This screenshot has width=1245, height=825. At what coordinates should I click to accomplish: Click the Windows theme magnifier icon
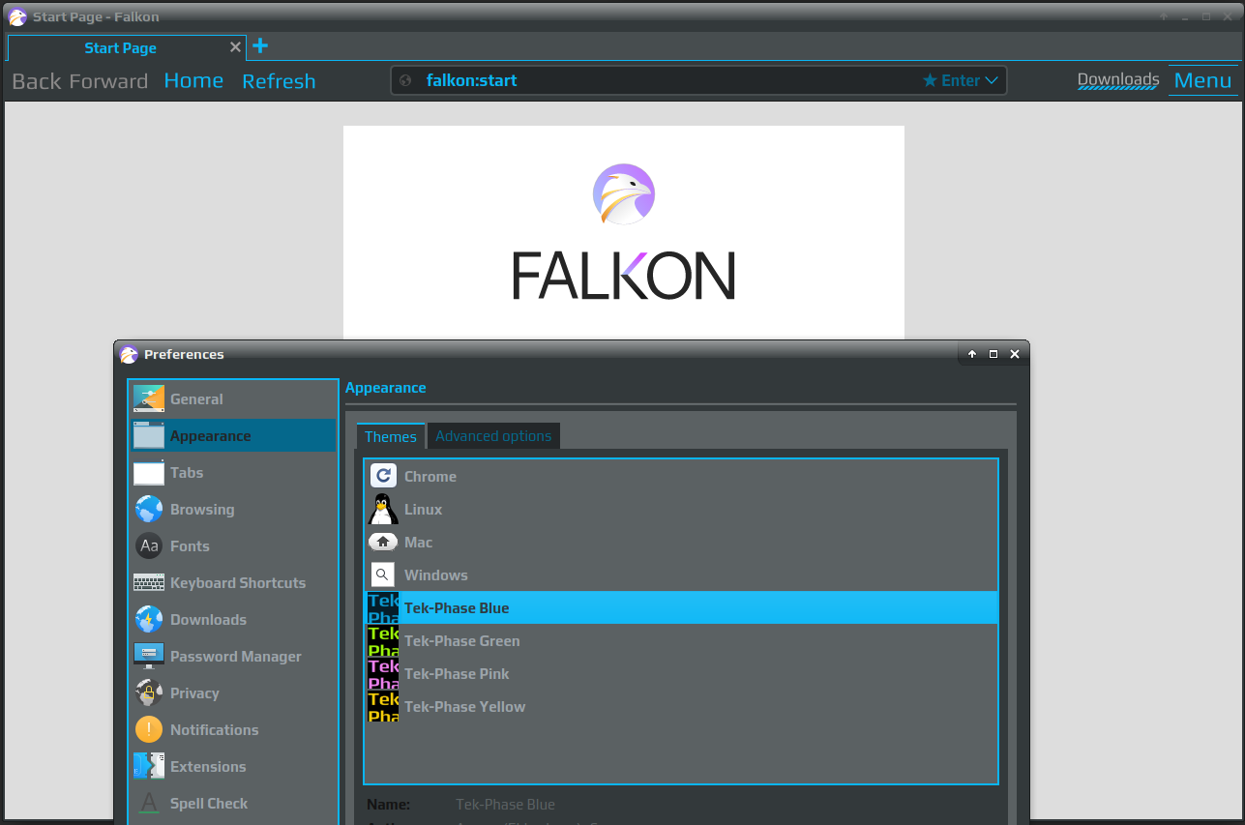[383, 575]
